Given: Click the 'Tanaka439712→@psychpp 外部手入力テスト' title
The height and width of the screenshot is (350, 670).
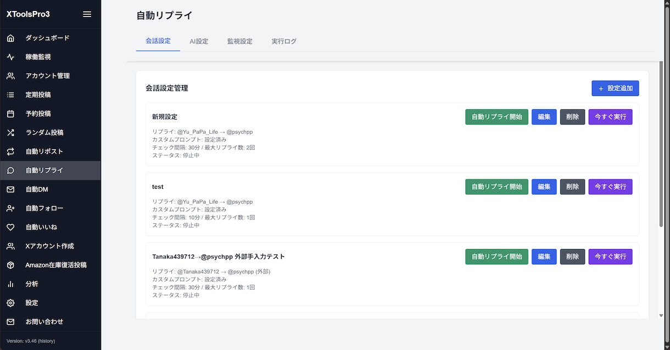Looking at the screenshot, I should pyautogui.click(x=219, y=257).
